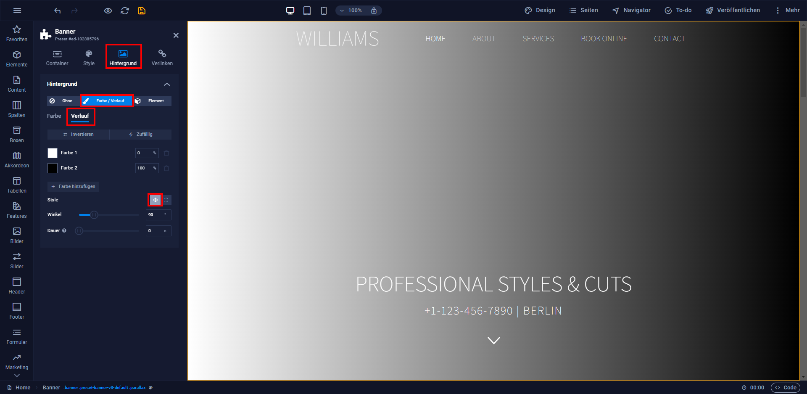The image size is (807, 394).
Task: Open the hamburger main menu
Action: (x=17, y=11)
